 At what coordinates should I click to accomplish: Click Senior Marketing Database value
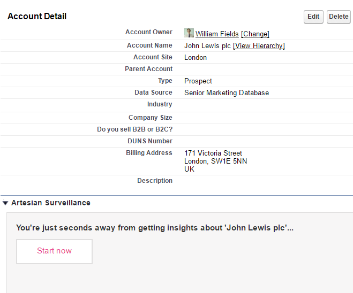tap(227, 93)
